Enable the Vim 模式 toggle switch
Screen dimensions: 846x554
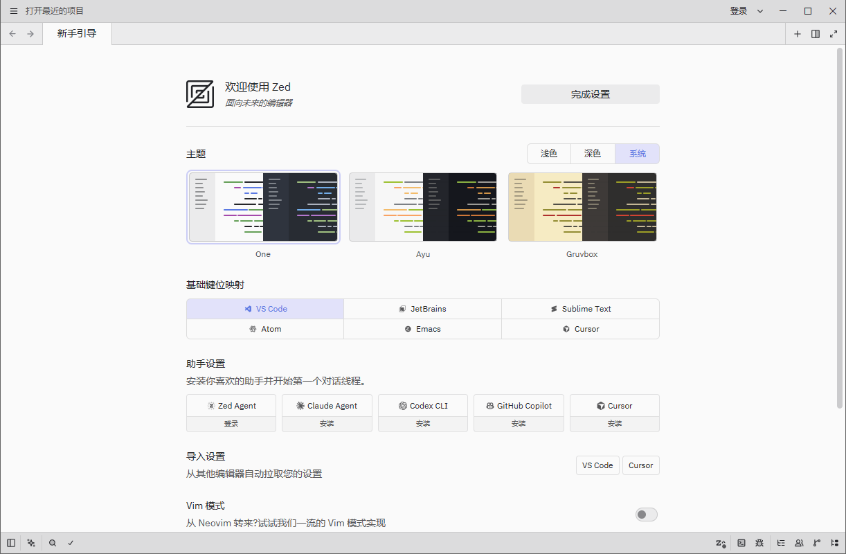pos(647,515)
